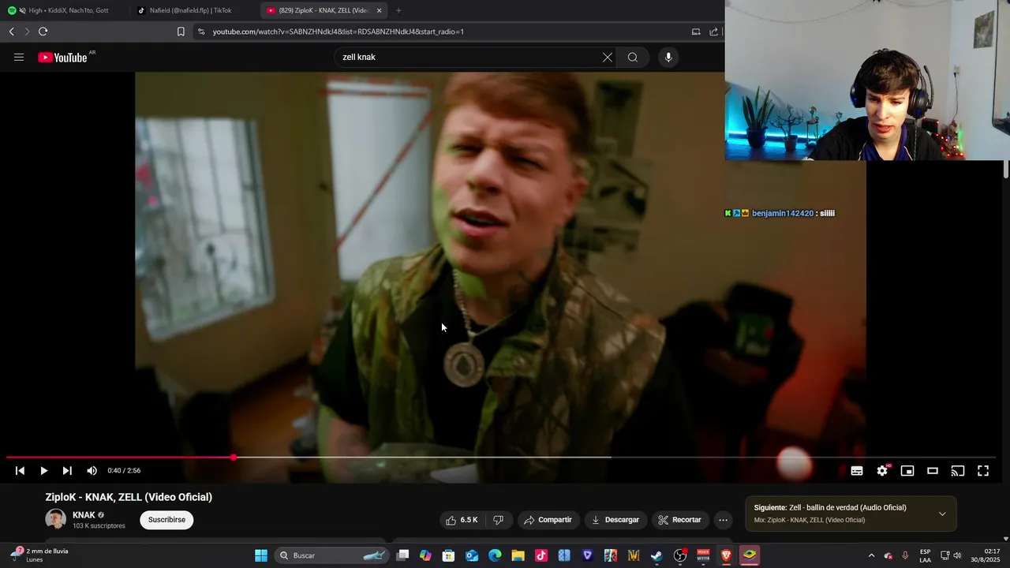The height and width of the screenshot is (568, 1010).
Task: Start voice search with microphone icon
Action: (x=668, y=57)
